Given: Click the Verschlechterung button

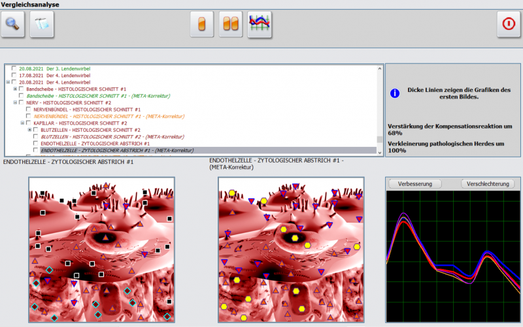Looking at the screenshot, I should pos(487,184).
